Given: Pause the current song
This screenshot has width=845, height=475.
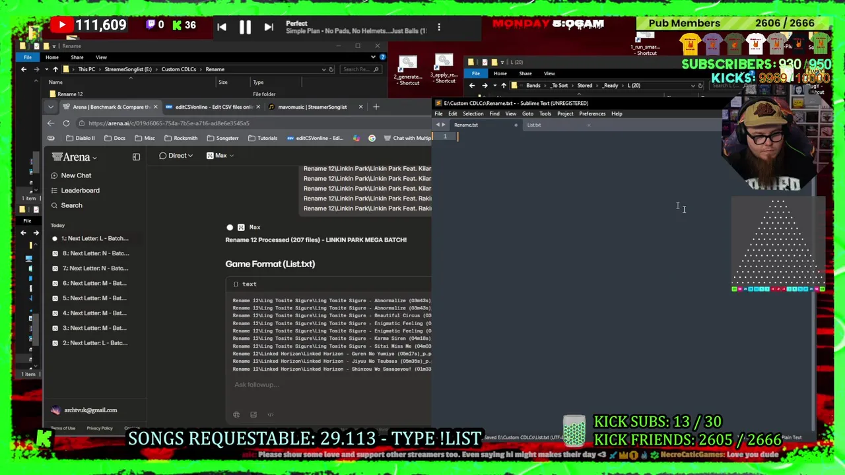Looking at the screenshot, I should tap(245, 27).
